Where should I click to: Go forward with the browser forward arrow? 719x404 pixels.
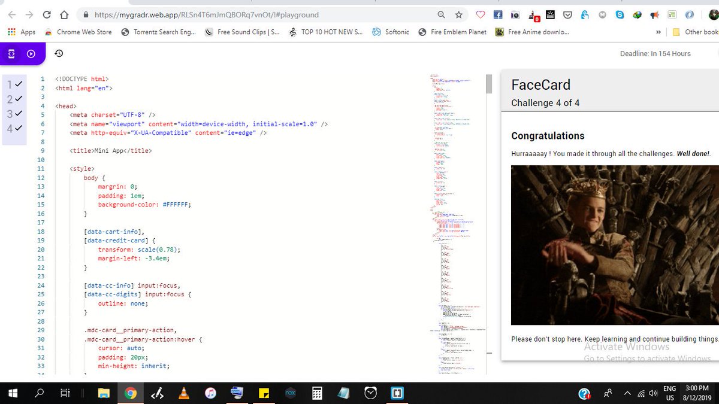[29, 15]
